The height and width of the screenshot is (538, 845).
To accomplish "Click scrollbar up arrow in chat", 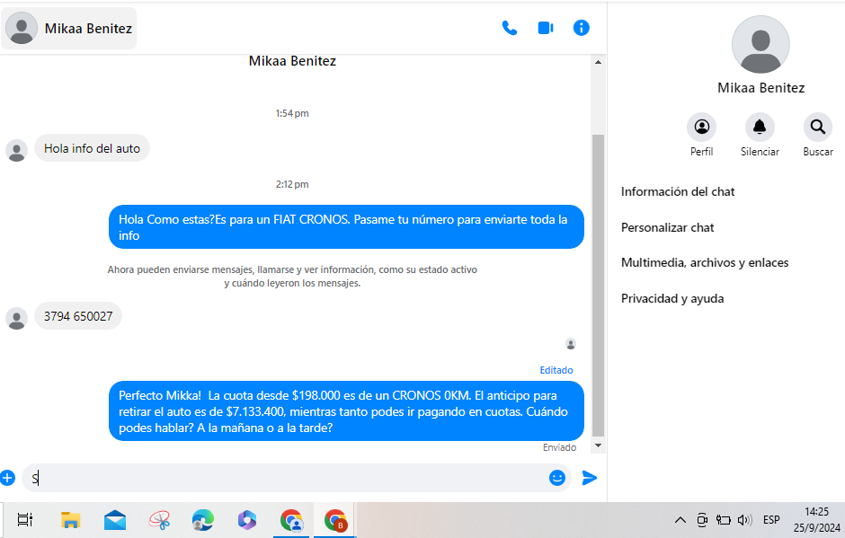I will [598, 63].
